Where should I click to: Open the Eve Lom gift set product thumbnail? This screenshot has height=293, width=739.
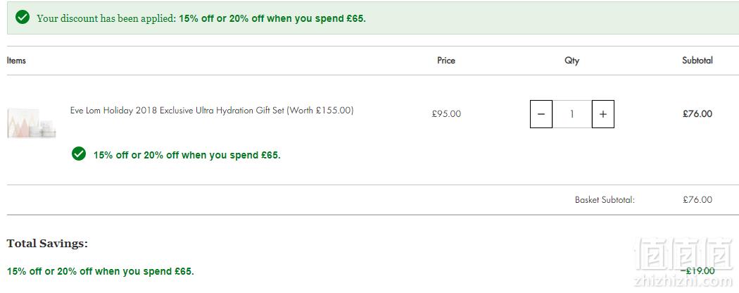click(x=32, y=123)
